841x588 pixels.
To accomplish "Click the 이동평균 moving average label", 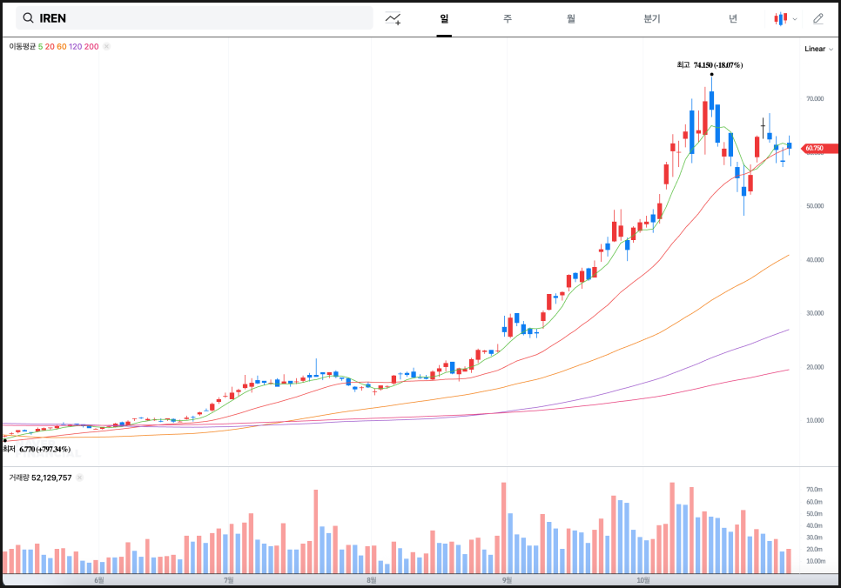I will [23, 46].
